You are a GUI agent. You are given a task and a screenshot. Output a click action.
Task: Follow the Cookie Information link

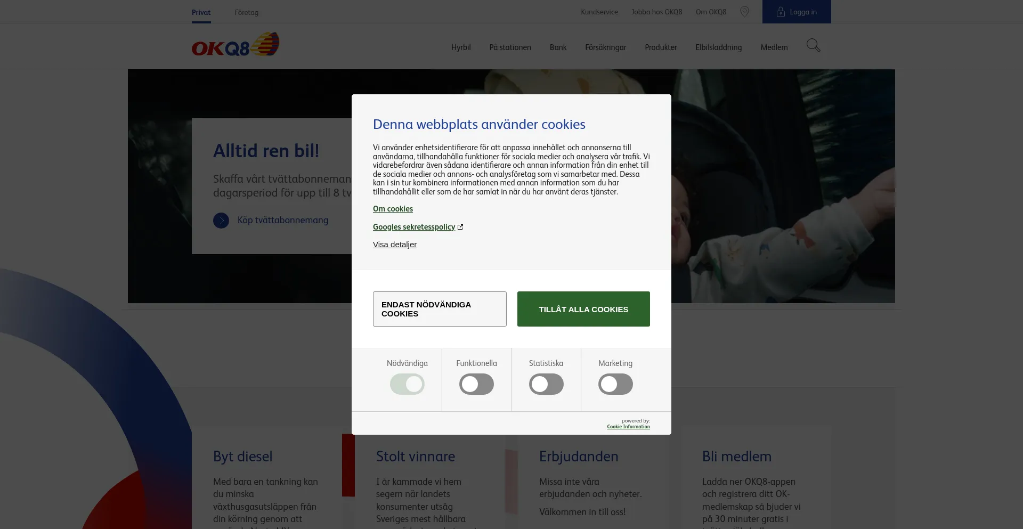click(x=628, y=427)
